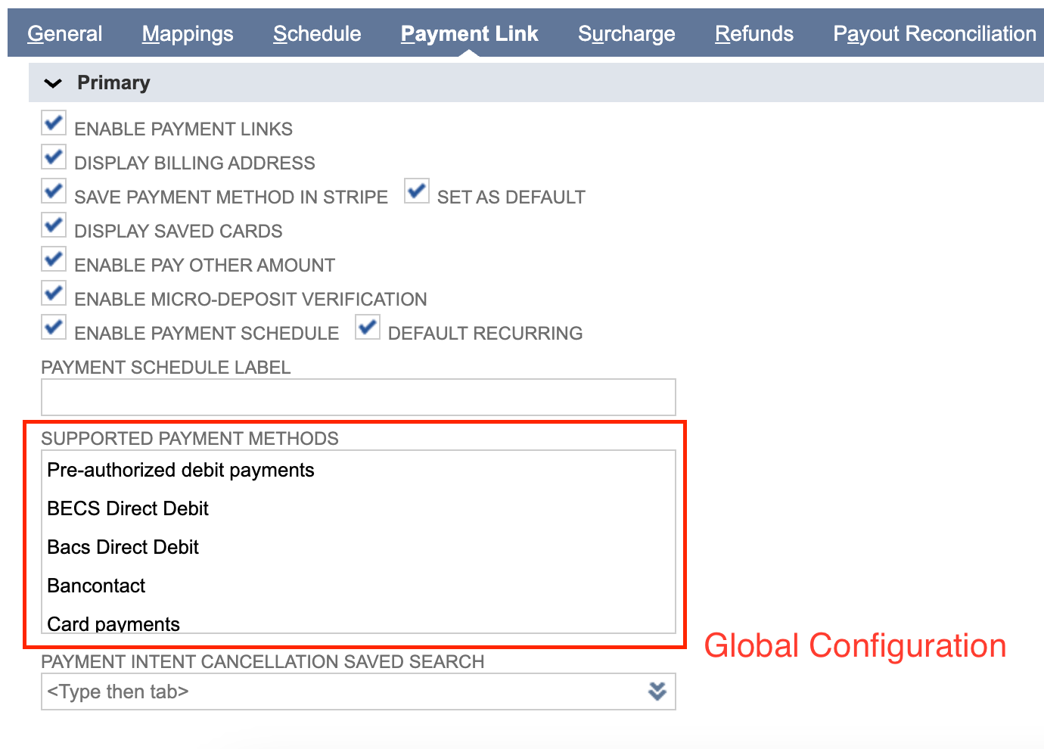Click the Payment Schedule Label input field
1044x749 pixels.
(358, 396)
